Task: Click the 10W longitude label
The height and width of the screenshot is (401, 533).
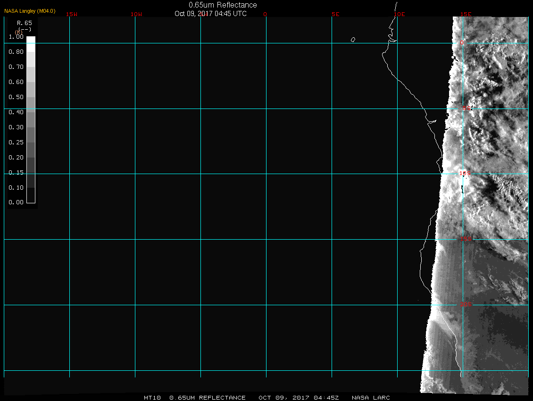Action: 136,14
